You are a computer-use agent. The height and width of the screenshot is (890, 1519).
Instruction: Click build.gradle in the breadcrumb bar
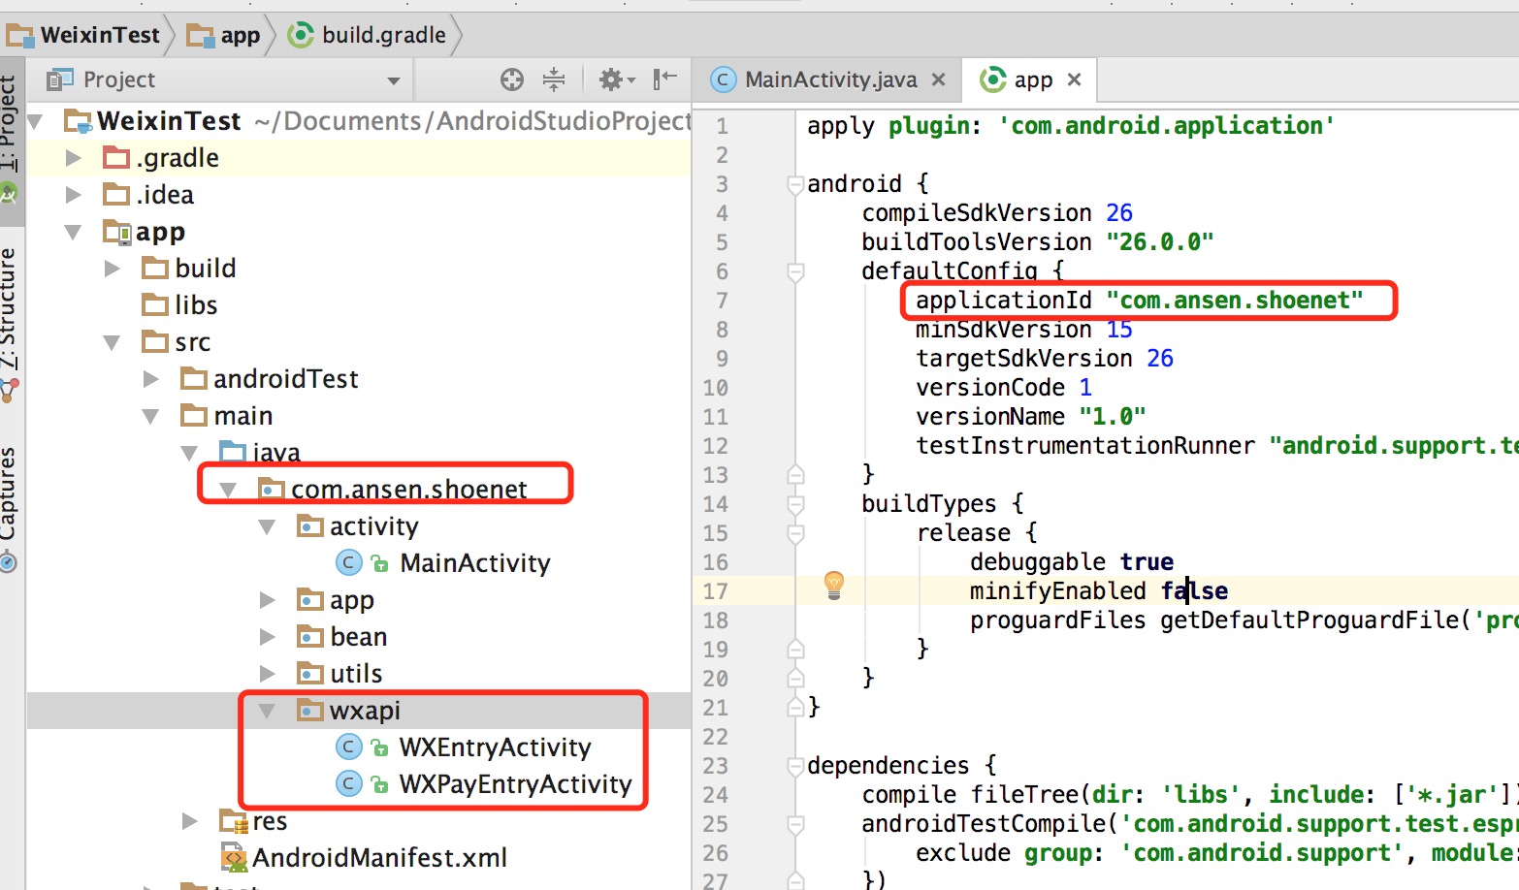click(384, 35)
